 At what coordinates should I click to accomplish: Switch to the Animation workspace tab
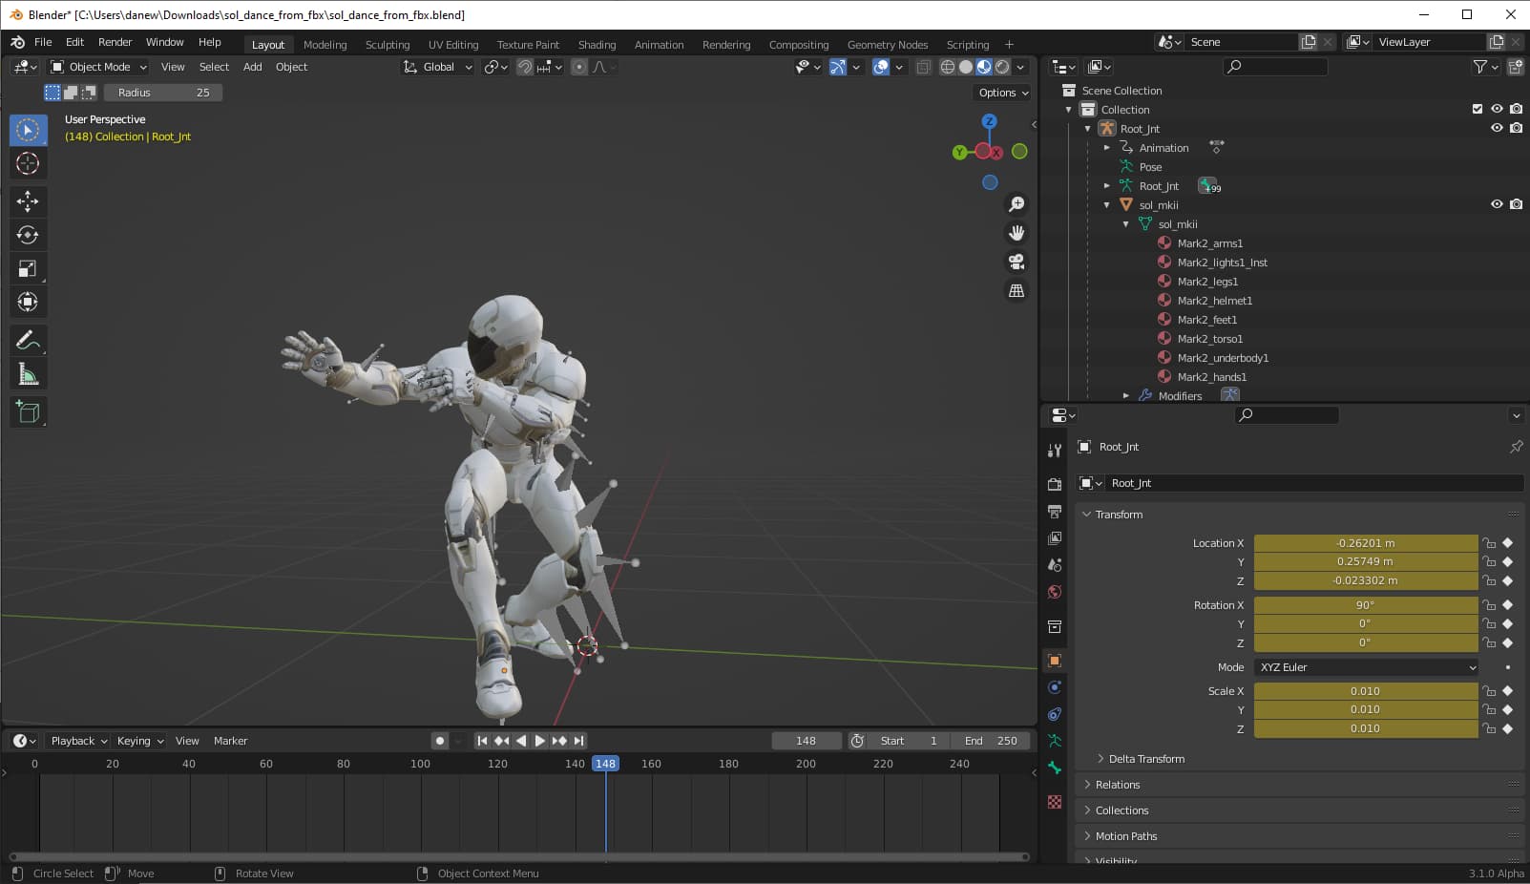coord(659,44)
